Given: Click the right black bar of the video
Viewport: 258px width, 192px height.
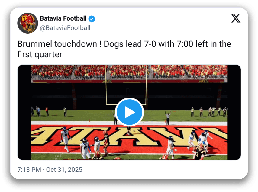Looking at the screenshot, I should 234,112.
